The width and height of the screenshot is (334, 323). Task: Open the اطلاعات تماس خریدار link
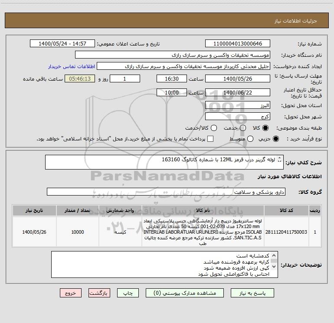point(72,66)
